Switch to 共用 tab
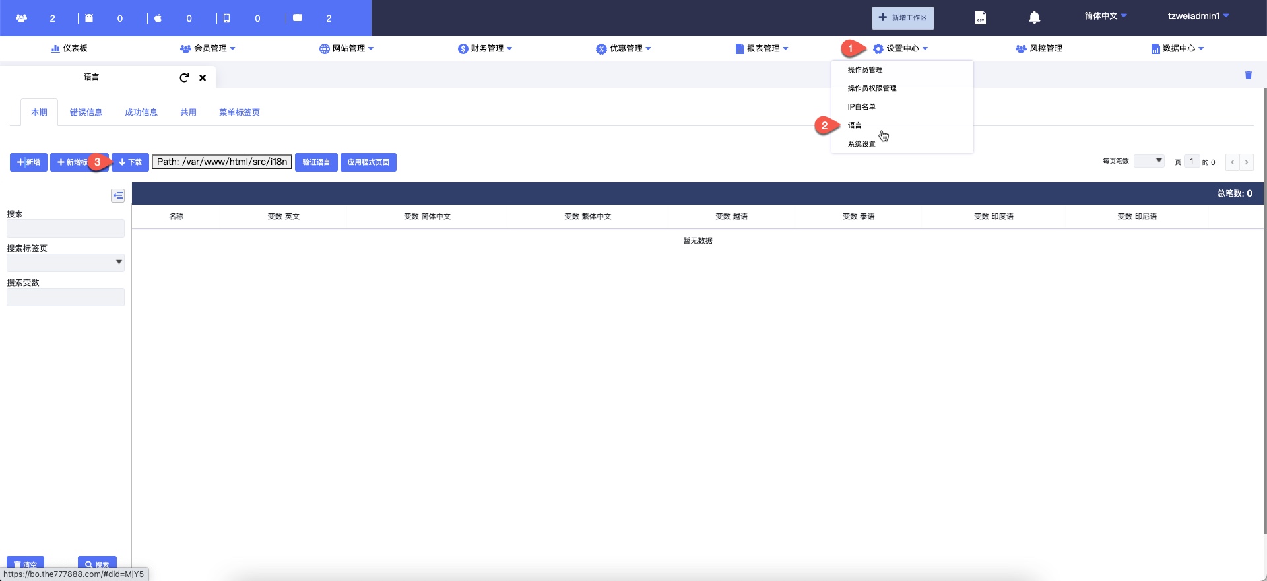 click(188, 112)
